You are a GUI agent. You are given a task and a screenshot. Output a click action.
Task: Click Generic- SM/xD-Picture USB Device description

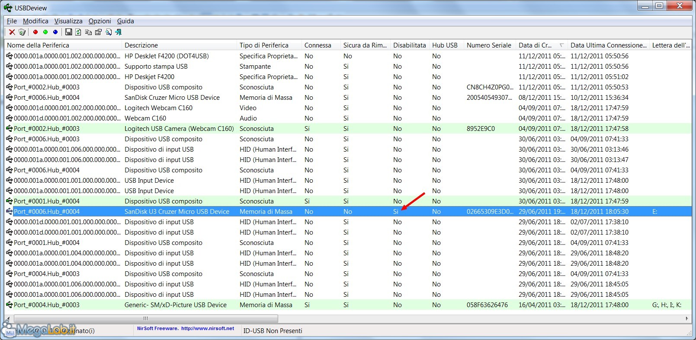(x=175, y=305)
